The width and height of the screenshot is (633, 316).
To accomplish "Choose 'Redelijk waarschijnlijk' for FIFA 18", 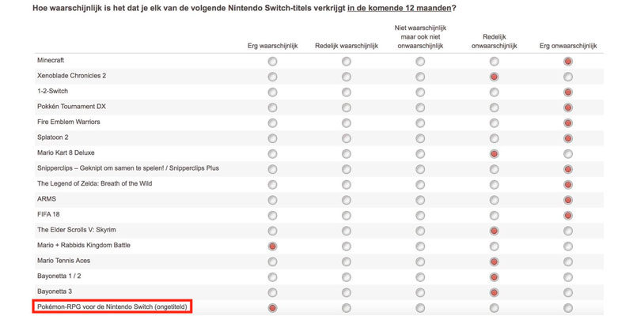I will [x=346, y=216].
